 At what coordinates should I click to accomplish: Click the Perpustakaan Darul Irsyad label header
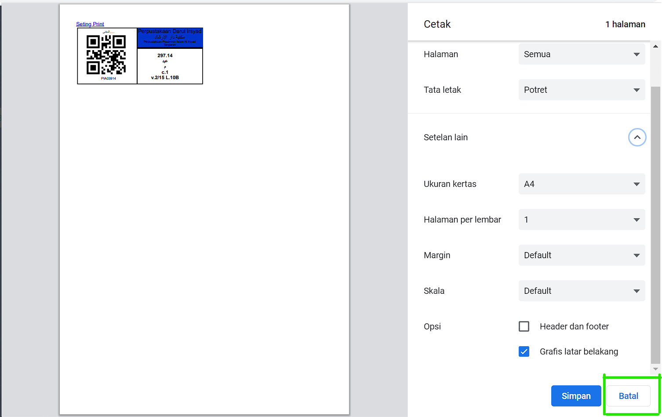pyautogui.click(x=170, y=38)
